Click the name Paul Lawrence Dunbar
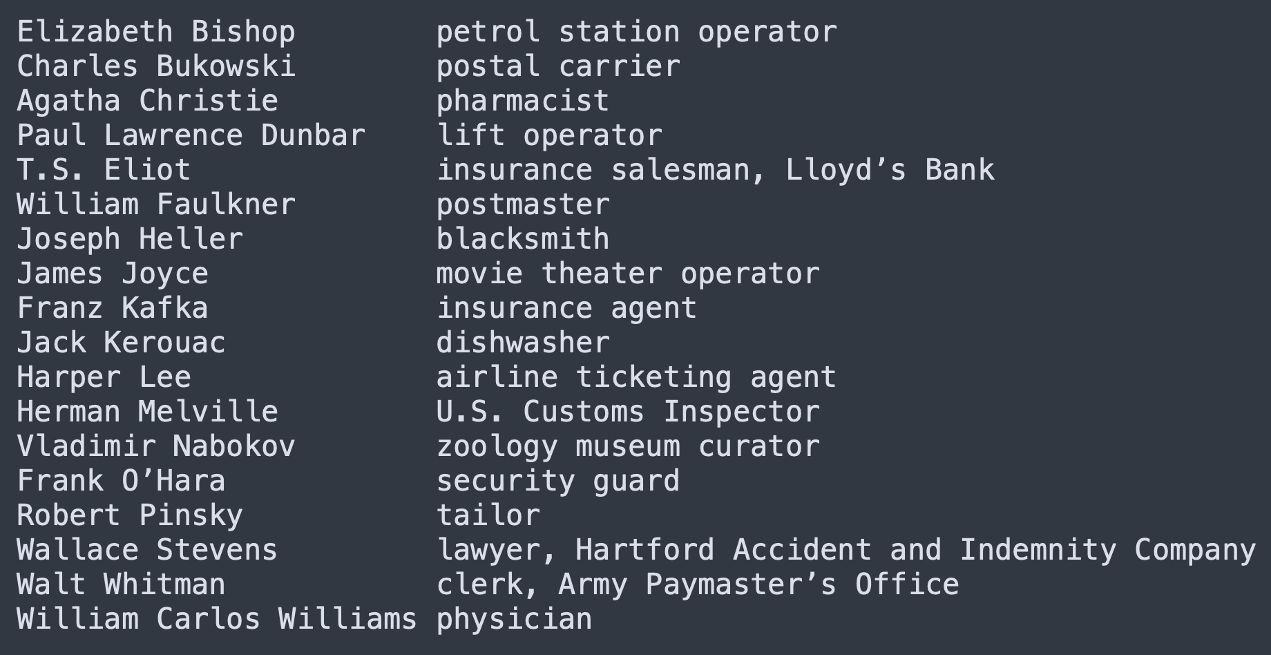Screen dimensions: 1271x655 pos(191,135)
